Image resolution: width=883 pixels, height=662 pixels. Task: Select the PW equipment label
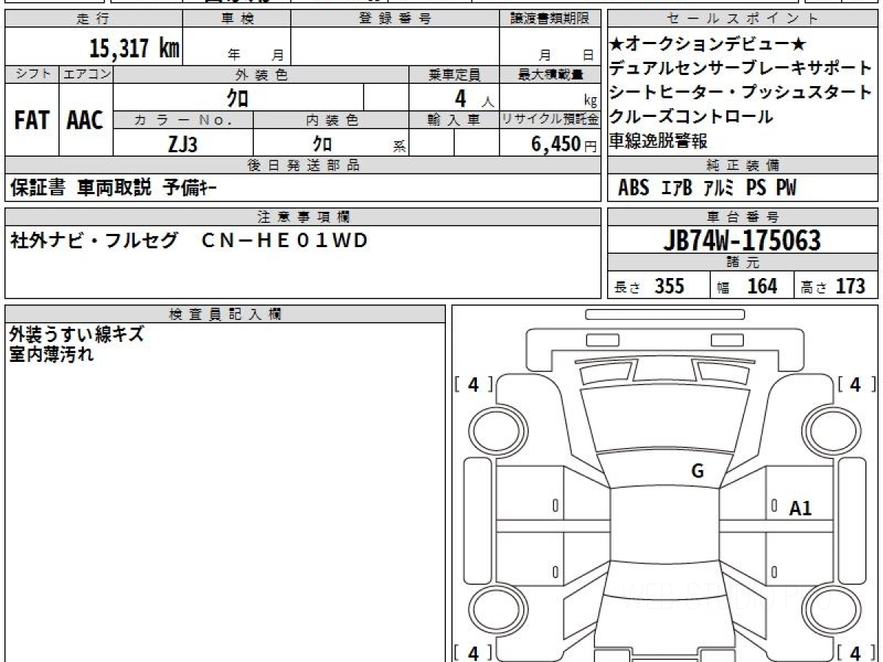pos(787,188)
